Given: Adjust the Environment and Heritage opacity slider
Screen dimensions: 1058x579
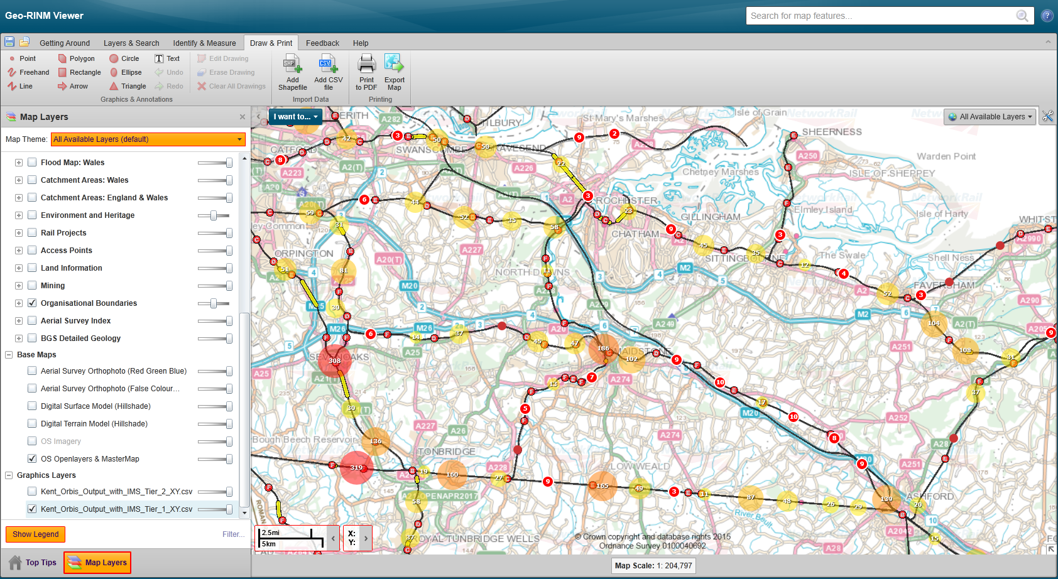Looking at the screenshot, I should click(214, 215).
